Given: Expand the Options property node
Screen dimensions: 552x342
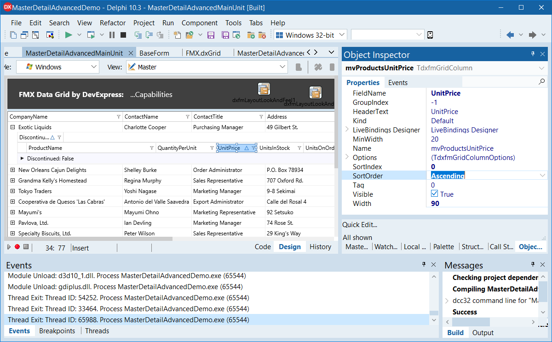Looking at the screenshot, I should [x=347, y=157].
